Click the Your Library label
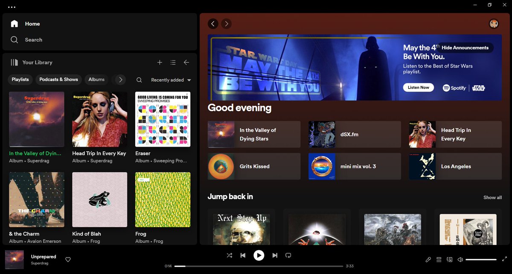 point(37,62)
